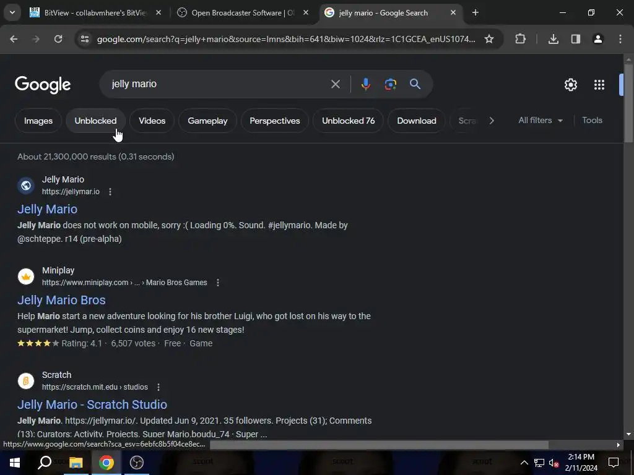Open OBS Studio from the taskbar
Screen dimensions: 634x475
(x=137, y=463)
